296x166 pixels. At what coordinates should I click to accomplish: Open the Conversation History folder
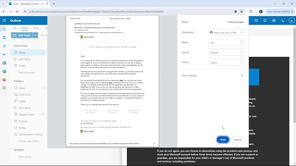coord(28,134)
